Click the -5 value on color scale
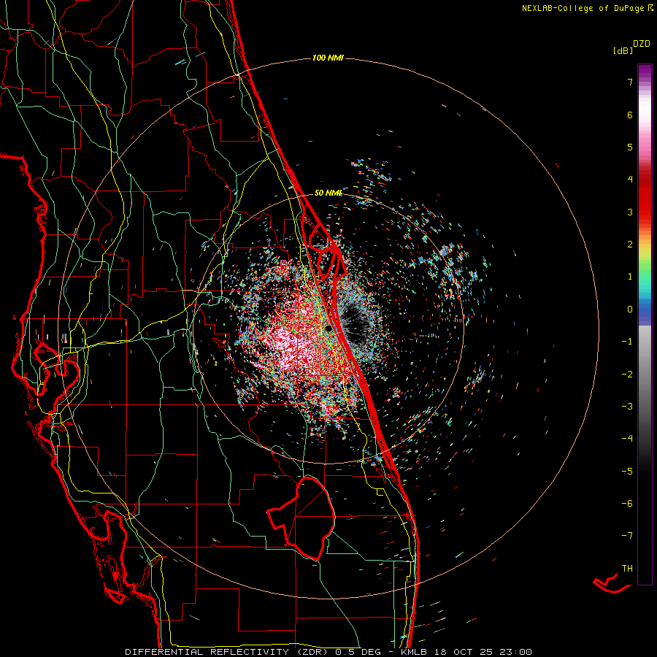Image resolution: width=657 pixels, height=657 pixels. coord(627,472)
